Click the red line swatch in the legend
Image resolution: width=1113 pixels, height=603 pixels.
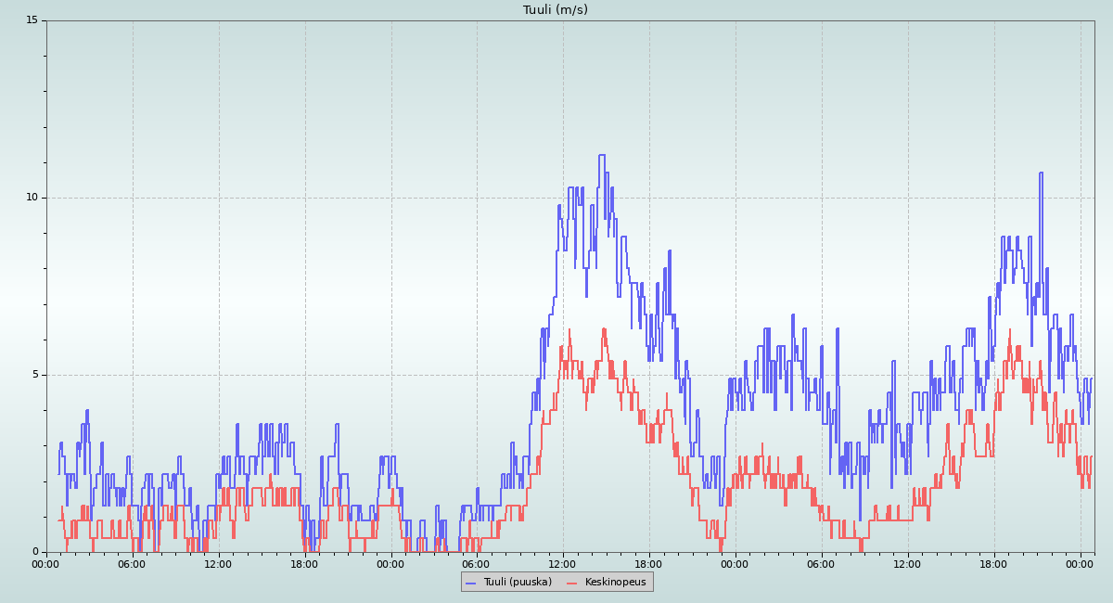572,583
